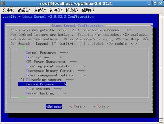Select the Networking support entry
The height and width of the screenshot is (124, 164).
point(46,80)
